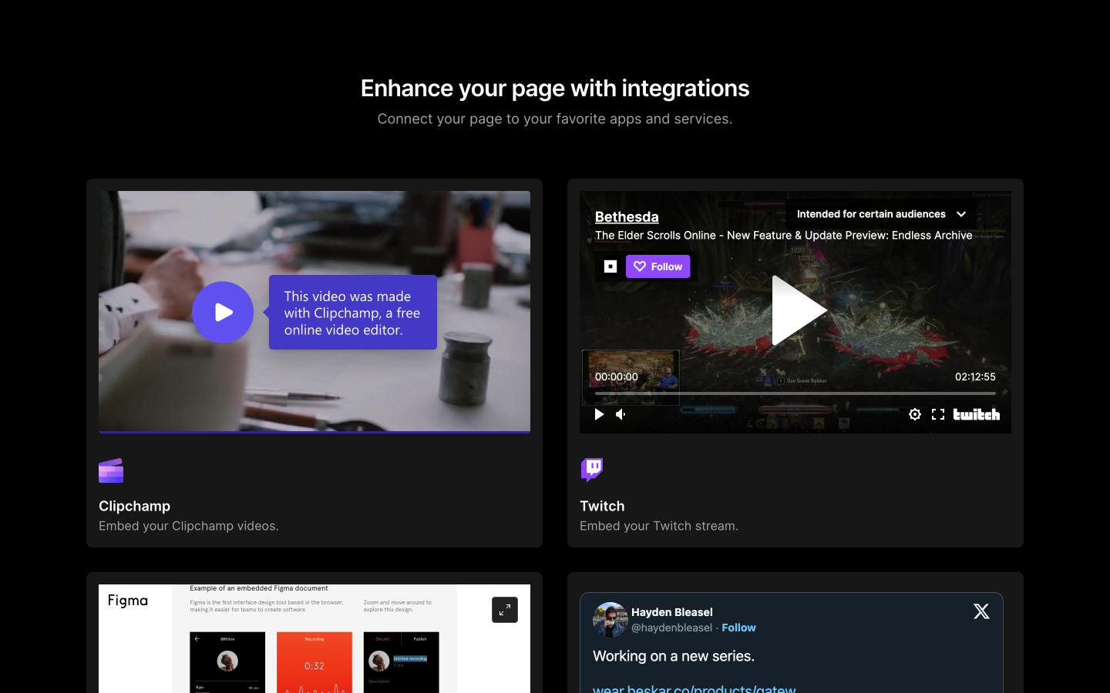The width and height of the screenshot is (1110, 693).
Task: Open the wear.beskar.co link in tweet
Action: (694, 688)
